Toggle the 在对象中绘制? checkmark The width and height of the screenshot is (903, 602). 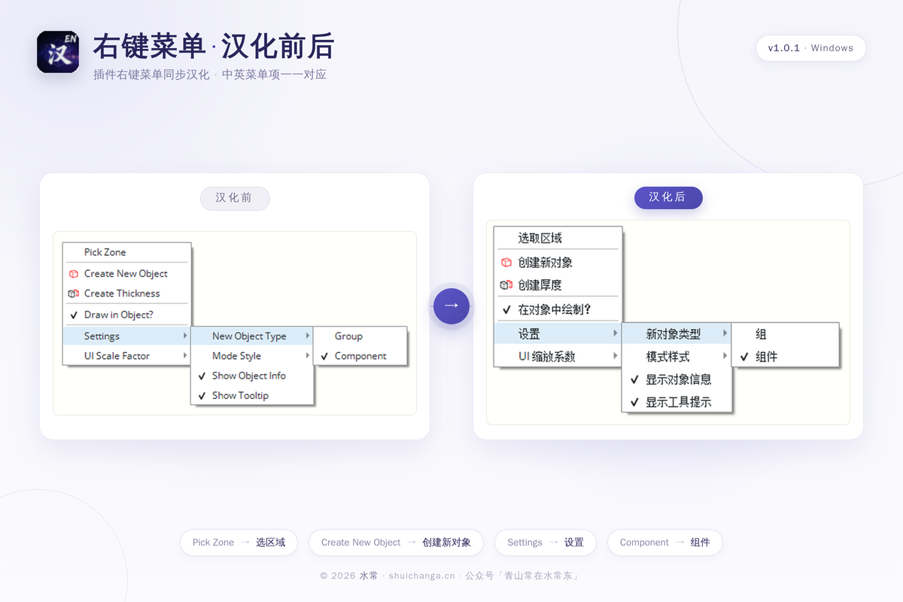pos(506,309)
